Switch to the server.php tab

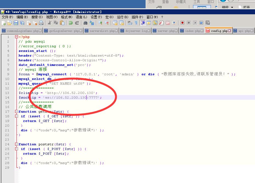pos(166,31)
